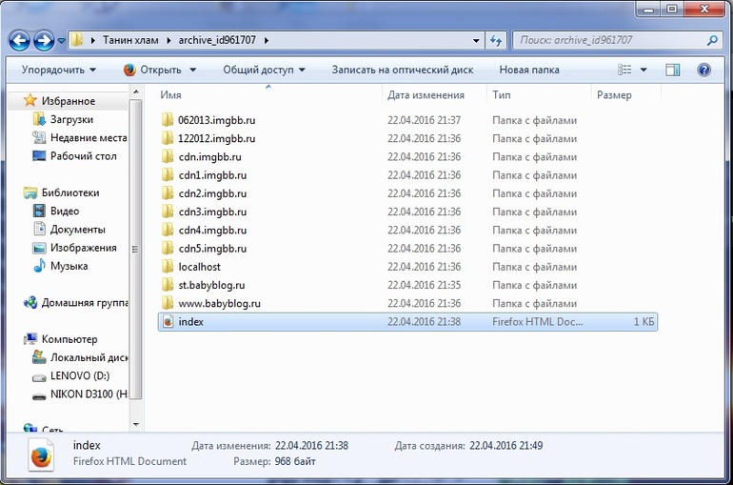
Task: Select the index Firefox HTML file
Action: coord(190,322)
